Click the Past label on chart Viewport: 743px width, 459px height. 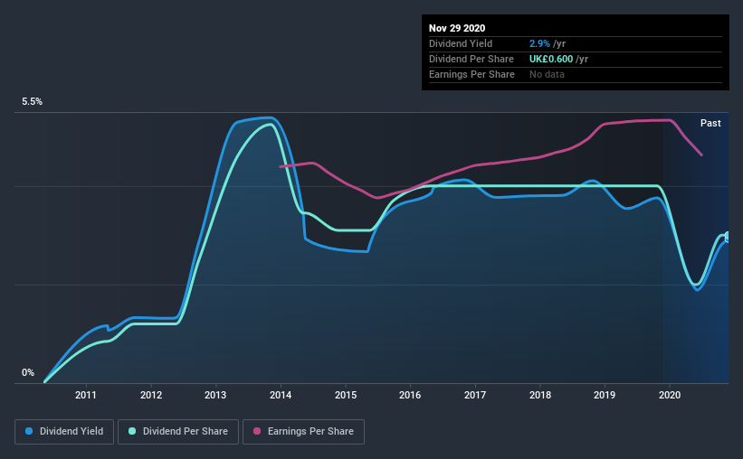point(710,123)
